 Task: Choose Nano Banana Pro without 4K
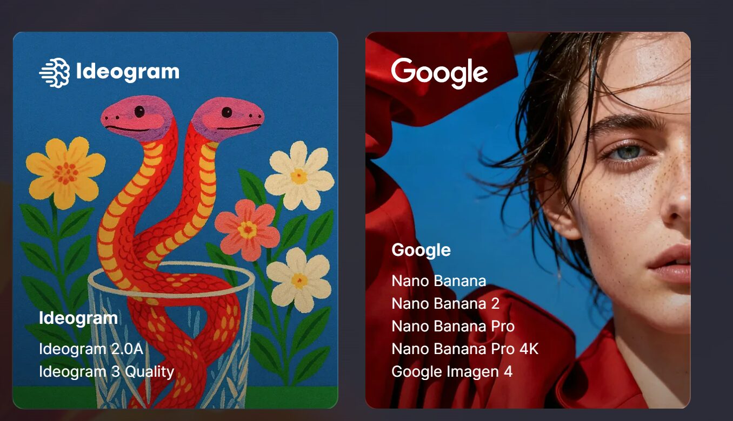pos(453,326)
